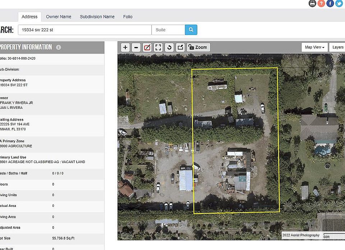Click the rotate/reset map icon
Screen dimensions: 345x250
(169, 47)
